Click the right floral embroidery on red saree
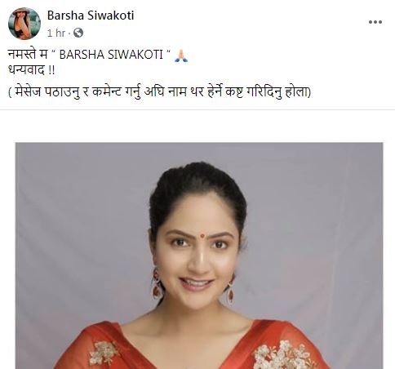This screenshot has width=395, height=369. tap(284, 354)
